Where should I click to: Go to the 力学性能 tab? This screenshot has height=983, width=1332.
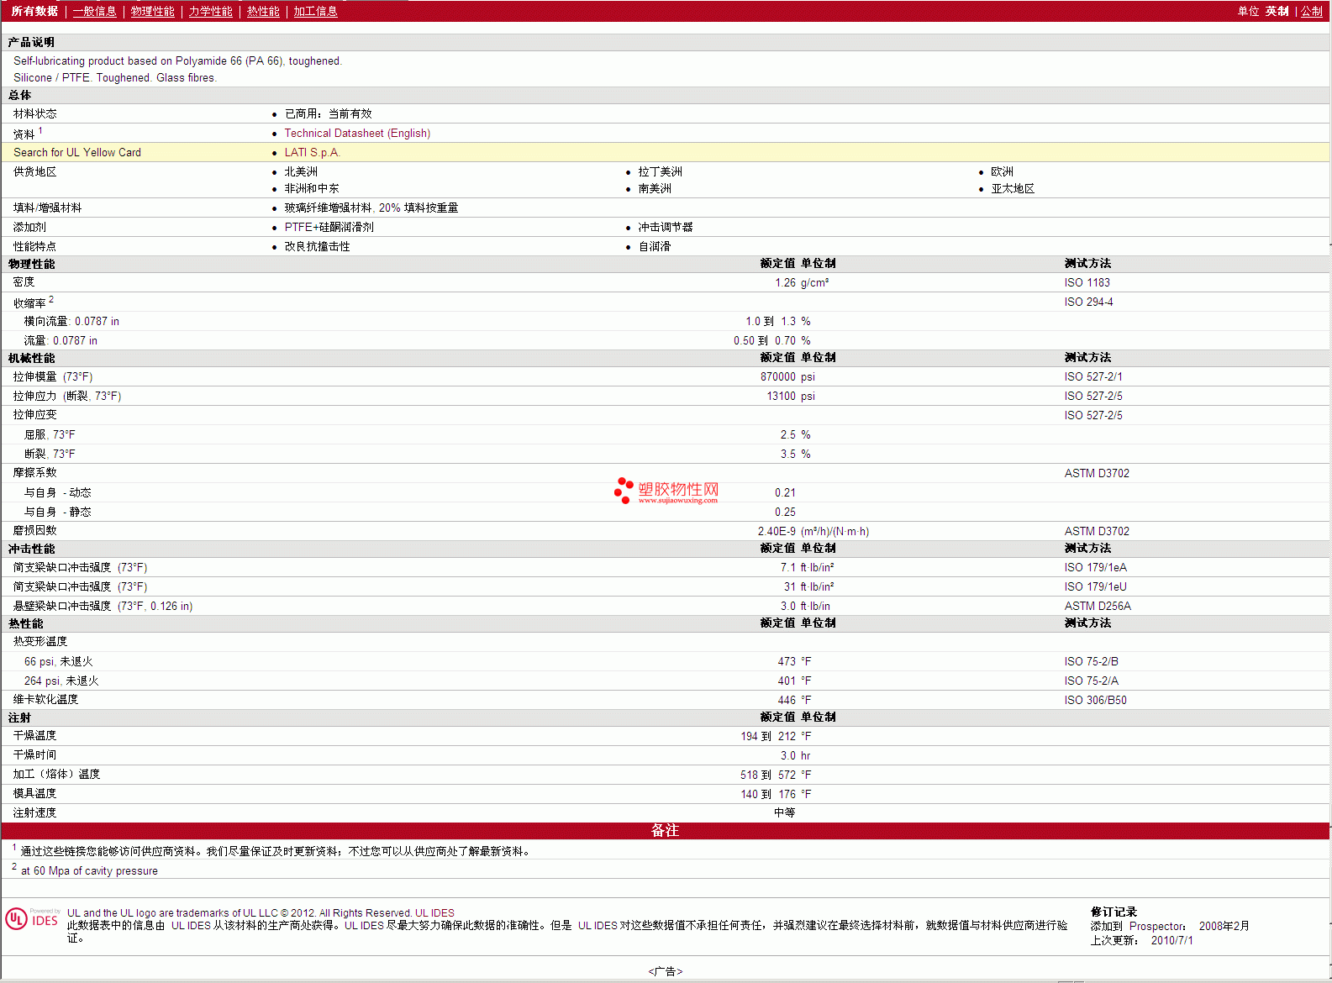coord(210,11)
